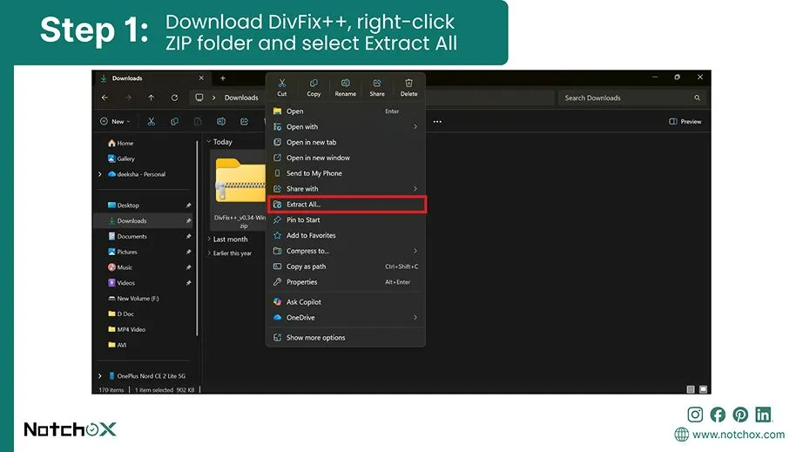The width and height of the screenshot is (803, 452).
Task: Select Downloads in navigation pane
Action: click(144, 220)
